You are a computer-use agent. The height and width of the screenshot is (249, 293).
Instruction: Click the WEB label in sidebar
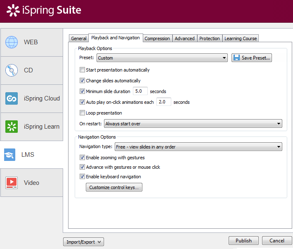pyautogui.click(x=31, y=42)
